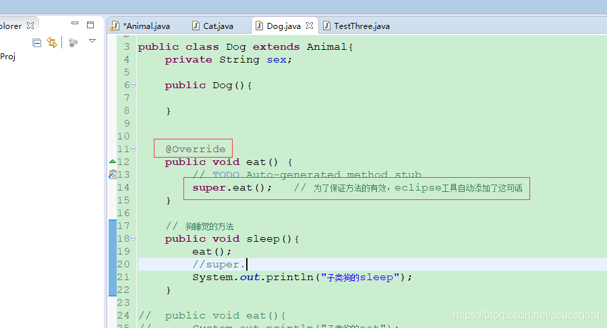Click the Animal.java file icon in tab

[x=115, y=26]
